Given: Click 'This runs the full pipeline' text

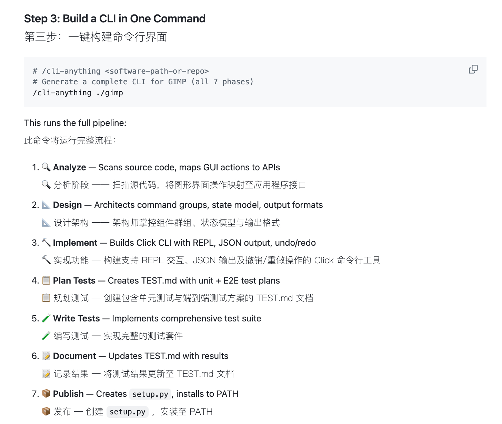Looking at the screenshot, I should tap(75, 123).
